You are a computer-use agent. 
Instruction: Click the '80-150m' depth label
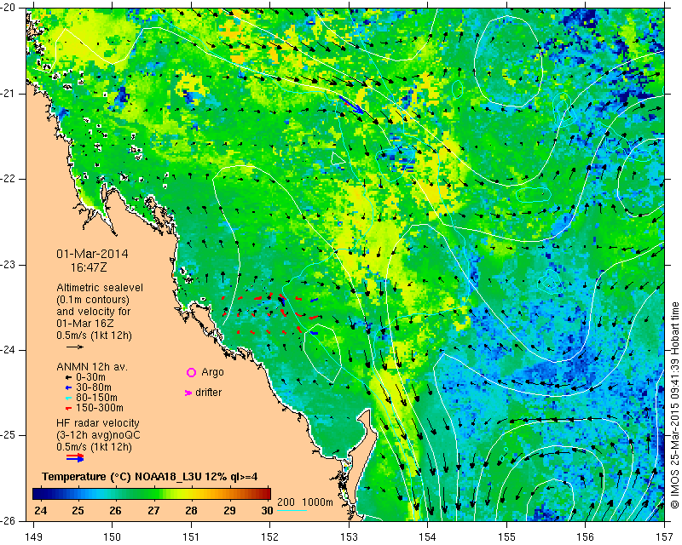[96, 398]
